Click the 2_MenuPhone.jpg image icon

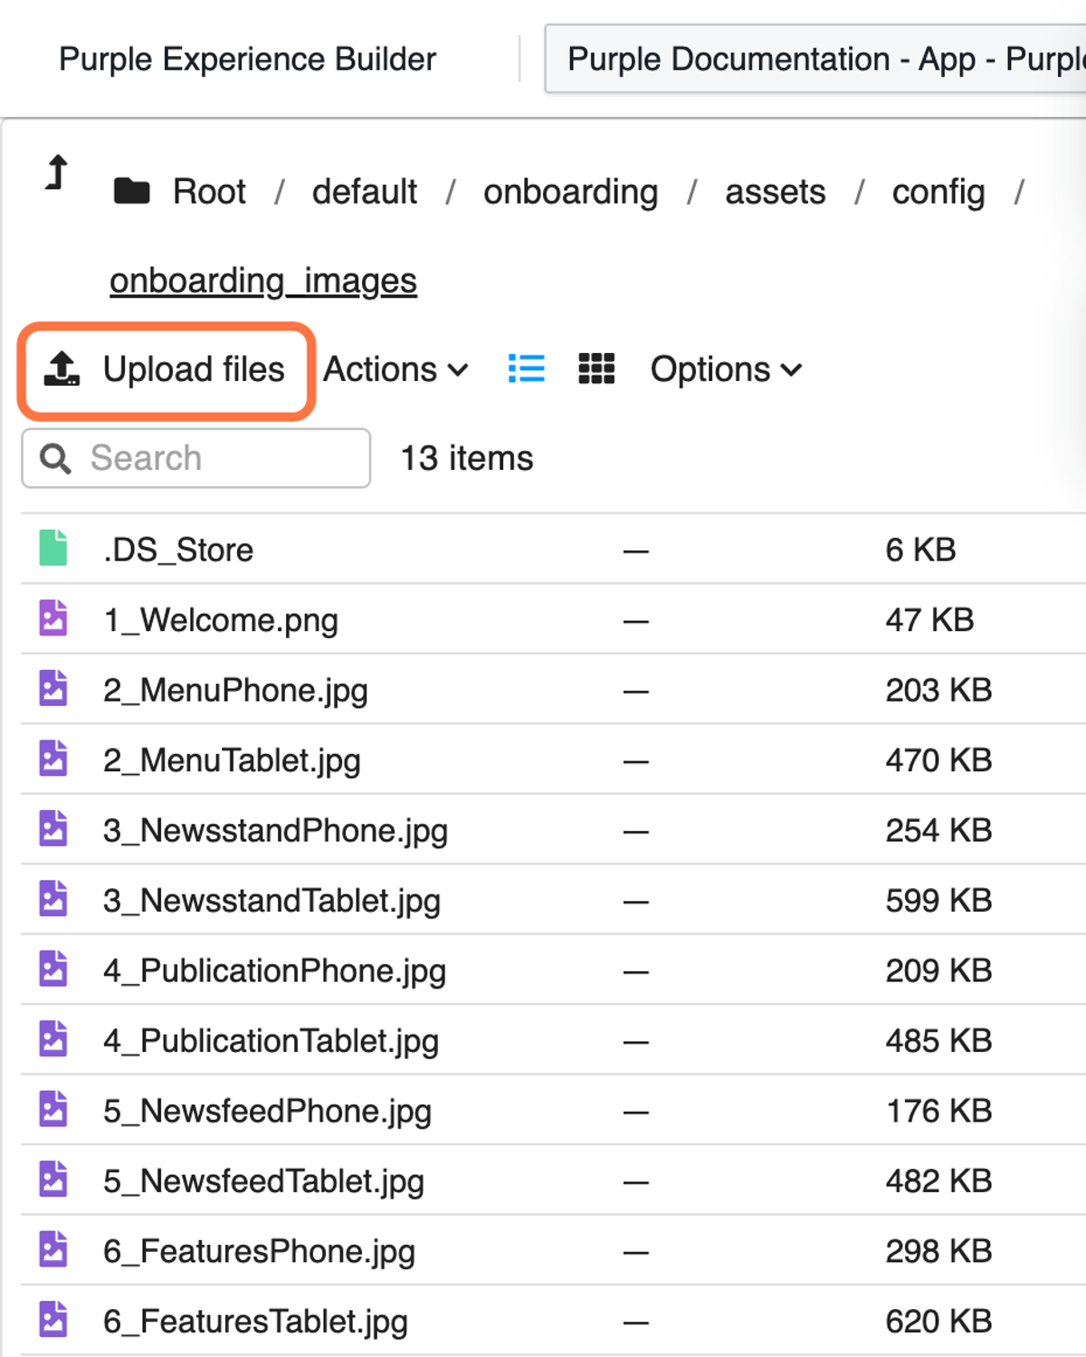[x=53, y=689]
